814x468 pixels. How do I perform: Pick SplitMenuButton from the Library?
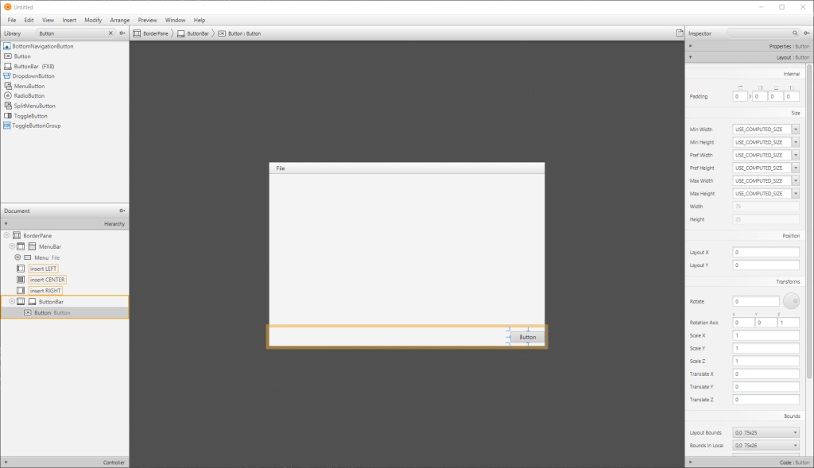(x=34, y=106)
